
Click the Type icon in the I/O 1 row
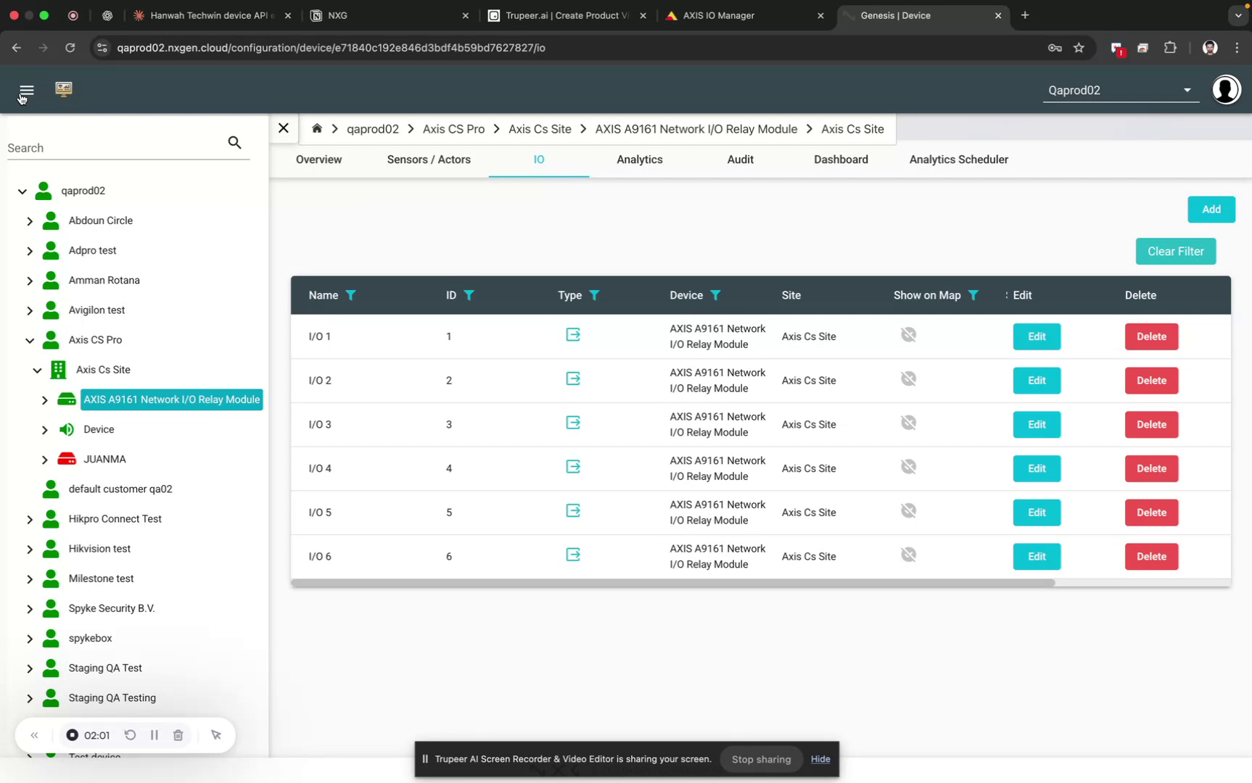pos(573,334)
